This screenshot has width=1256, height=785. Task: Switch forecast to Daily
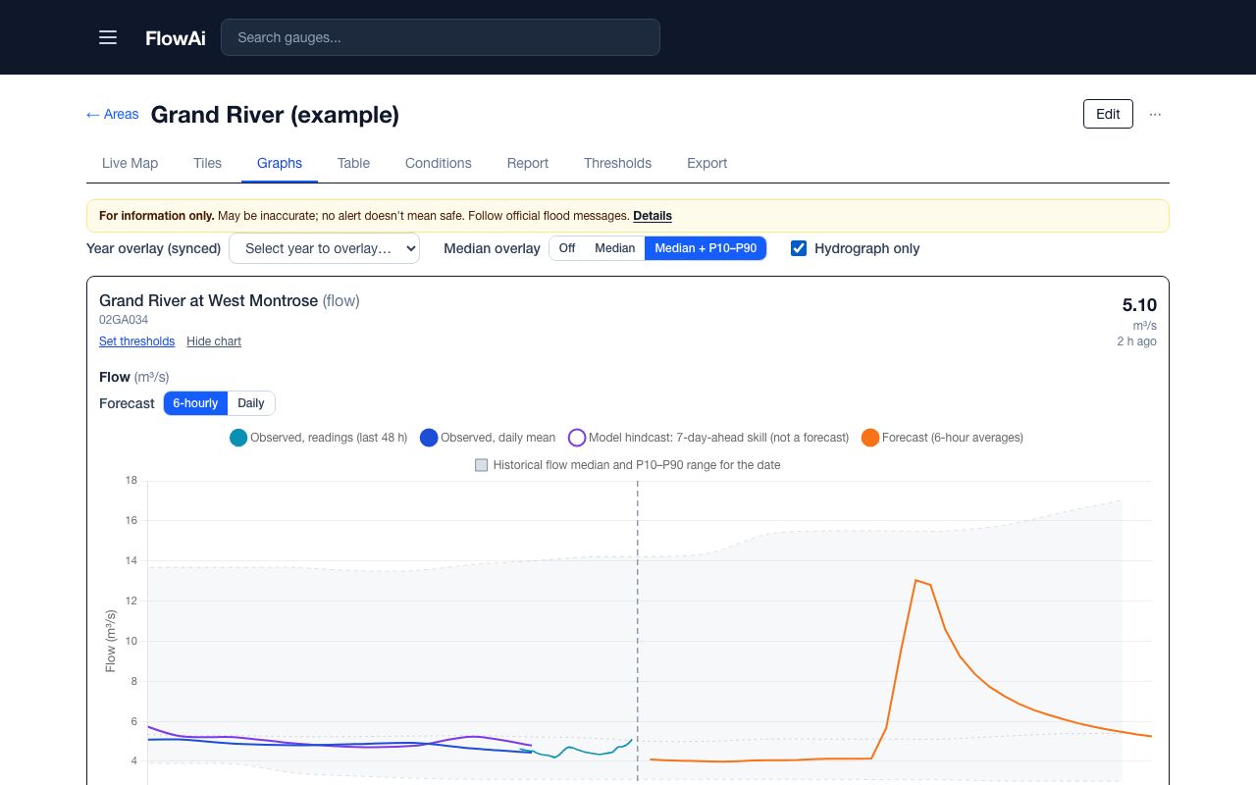251,403
